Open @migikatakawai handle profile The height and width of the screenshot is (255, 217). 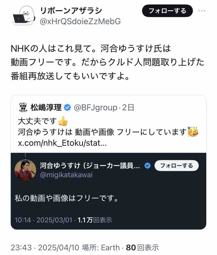coord(66,175)
